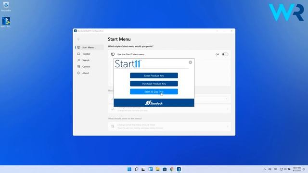Open the notifications icon in the taskbar corner
308x173 pixels.
tap(304, 169)
